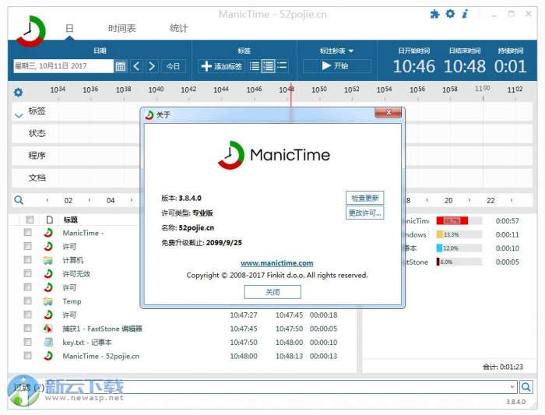Click into the filter text field
545x415 pixels.
tap(278, 387)
